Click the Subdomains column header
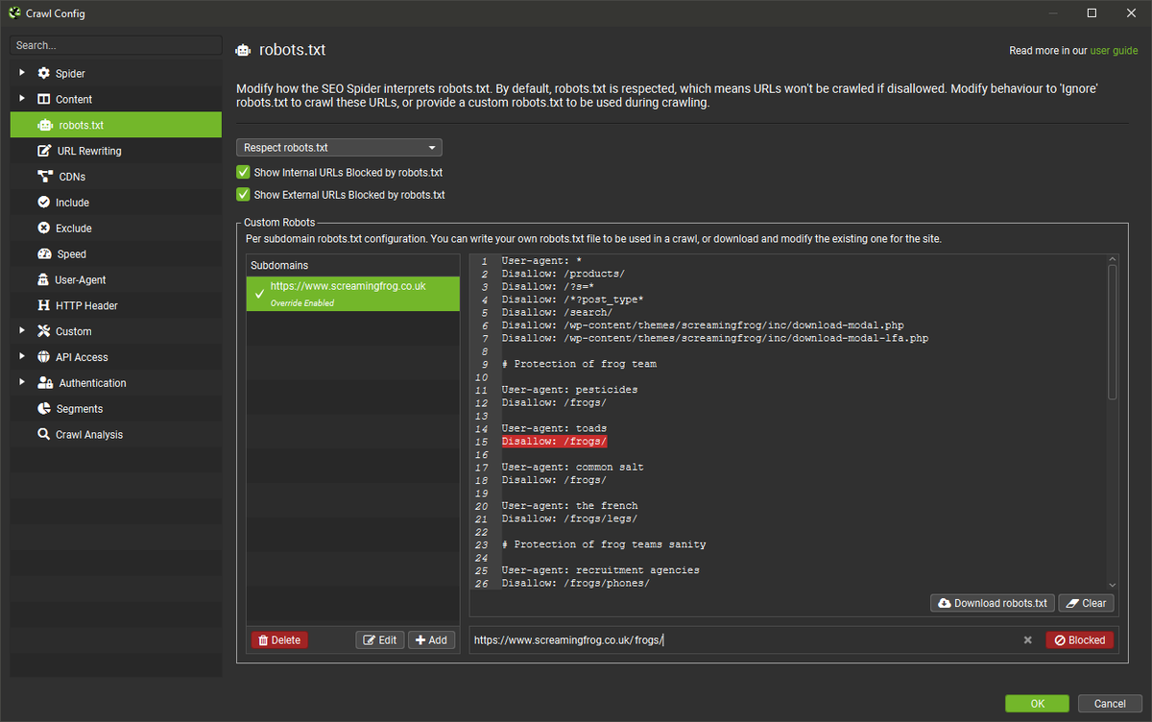 click(353, 265)
